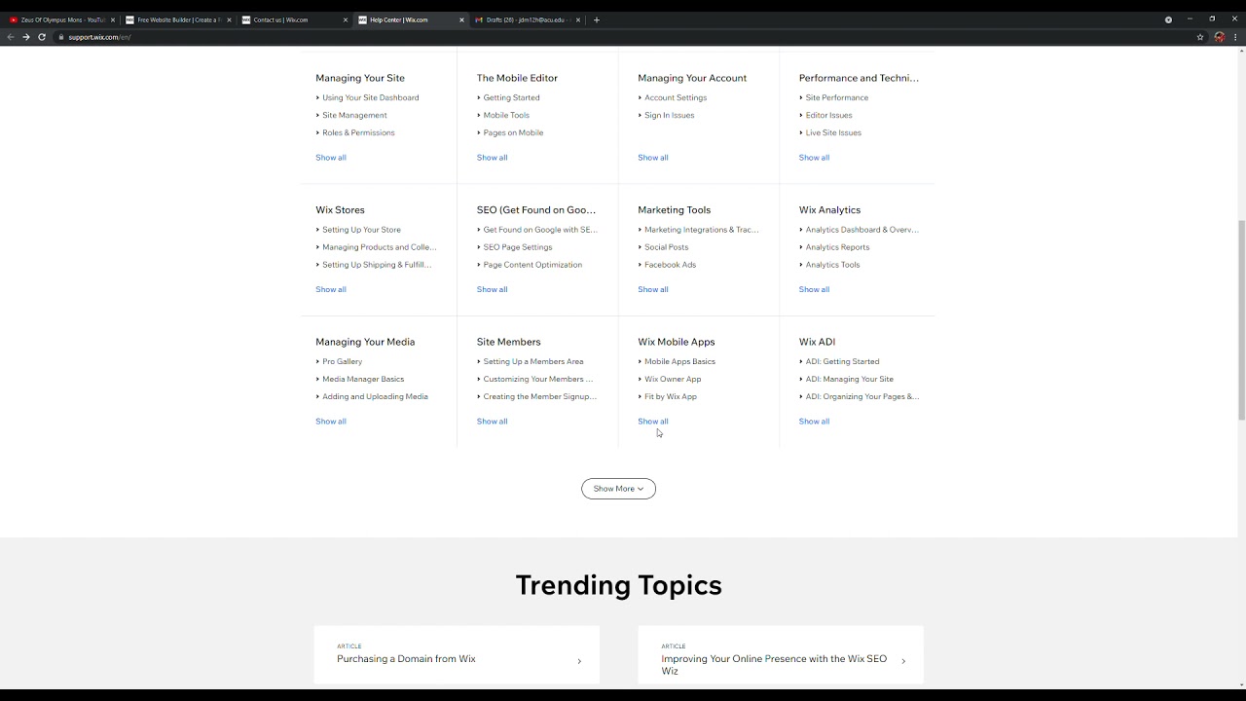This screenshot has width=1246, height=701.
Task: Open Editor Issues topic
Action: 828,115
